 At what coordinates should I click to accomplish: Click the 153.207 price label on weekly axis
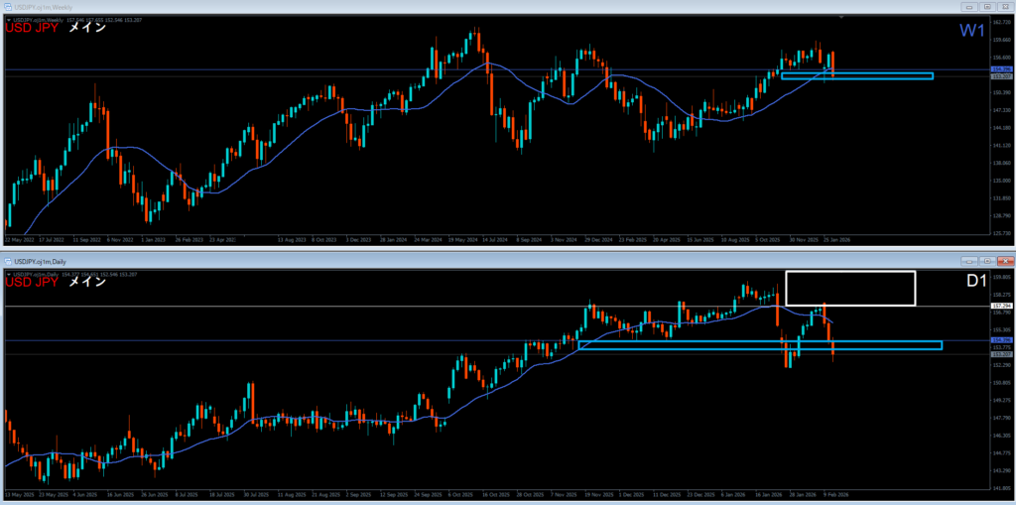tap(1000, 76)
